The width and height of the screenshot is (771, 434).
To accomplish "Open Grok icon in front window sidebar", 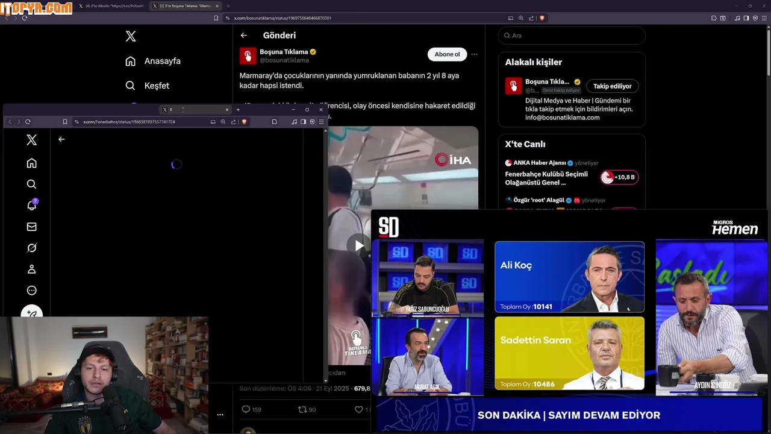I will tap(32, 248).
